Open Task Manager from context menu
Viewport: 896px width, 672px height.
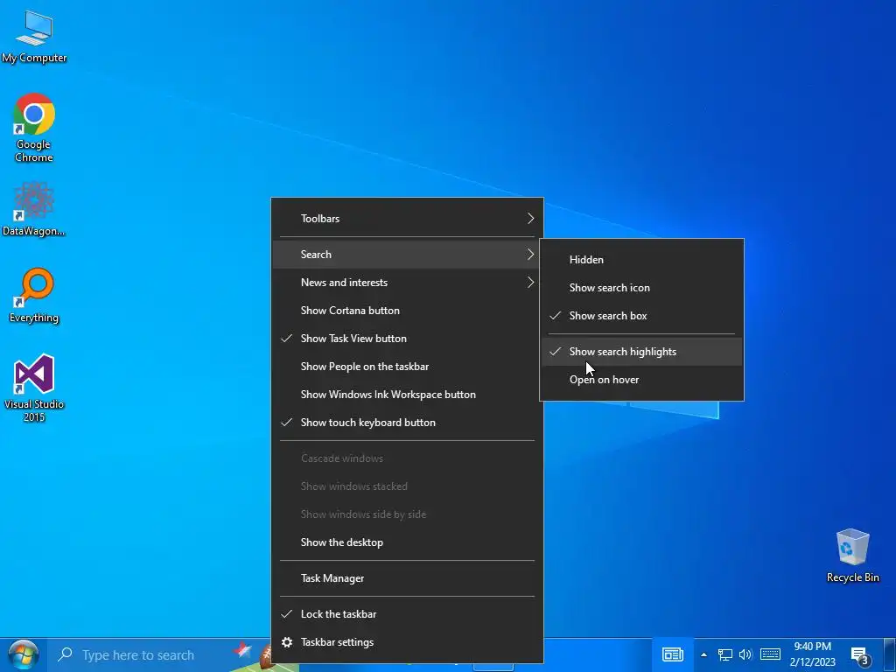coord(407,578)
